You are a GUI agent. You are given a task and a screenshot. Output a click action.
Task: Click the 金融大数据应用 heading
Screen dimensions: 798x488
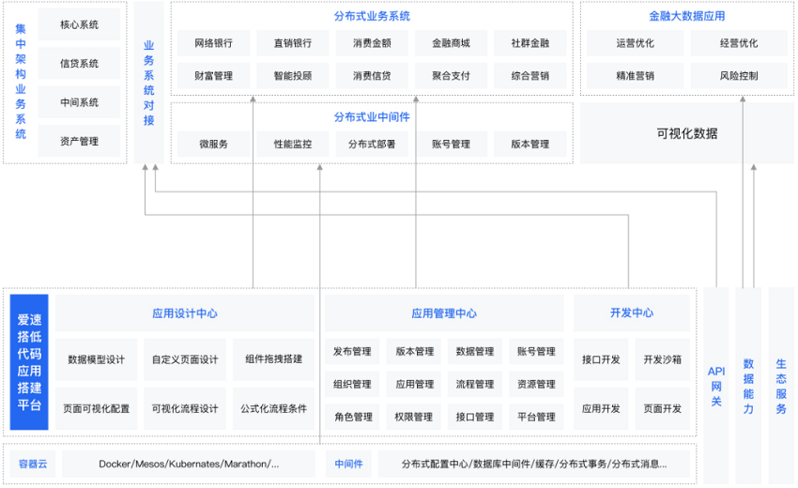pos(687,16)
